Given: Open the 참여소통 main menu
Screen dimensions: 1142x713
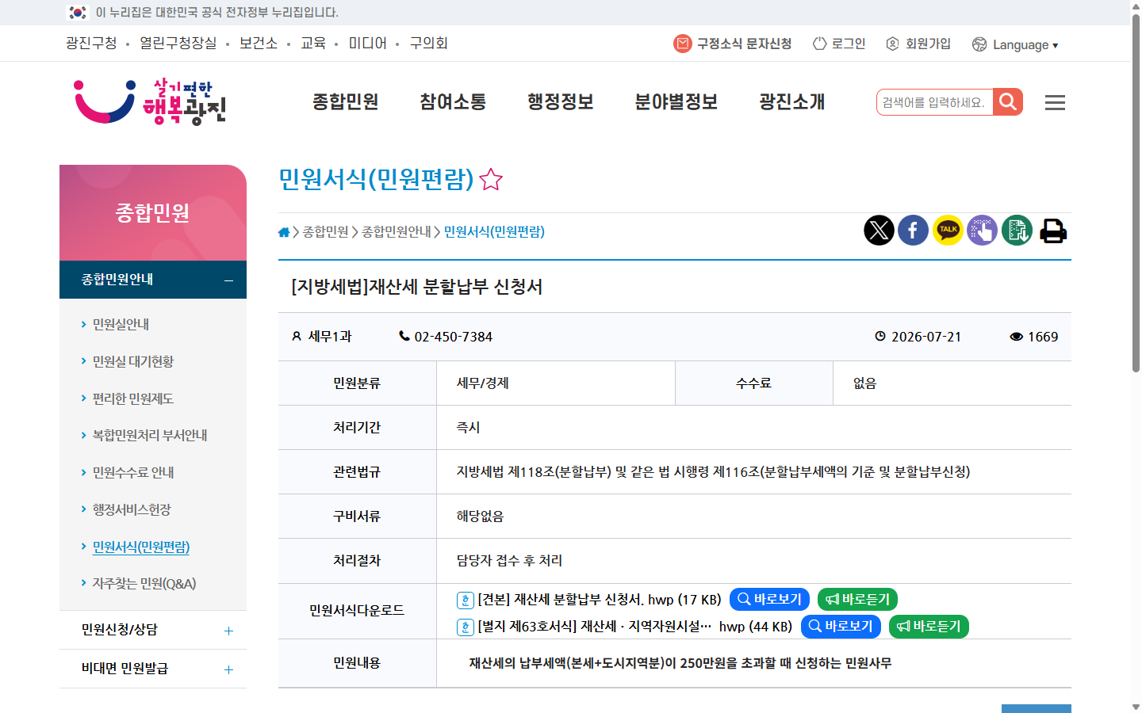Looking at the screenshot, I should coord(453,102).
